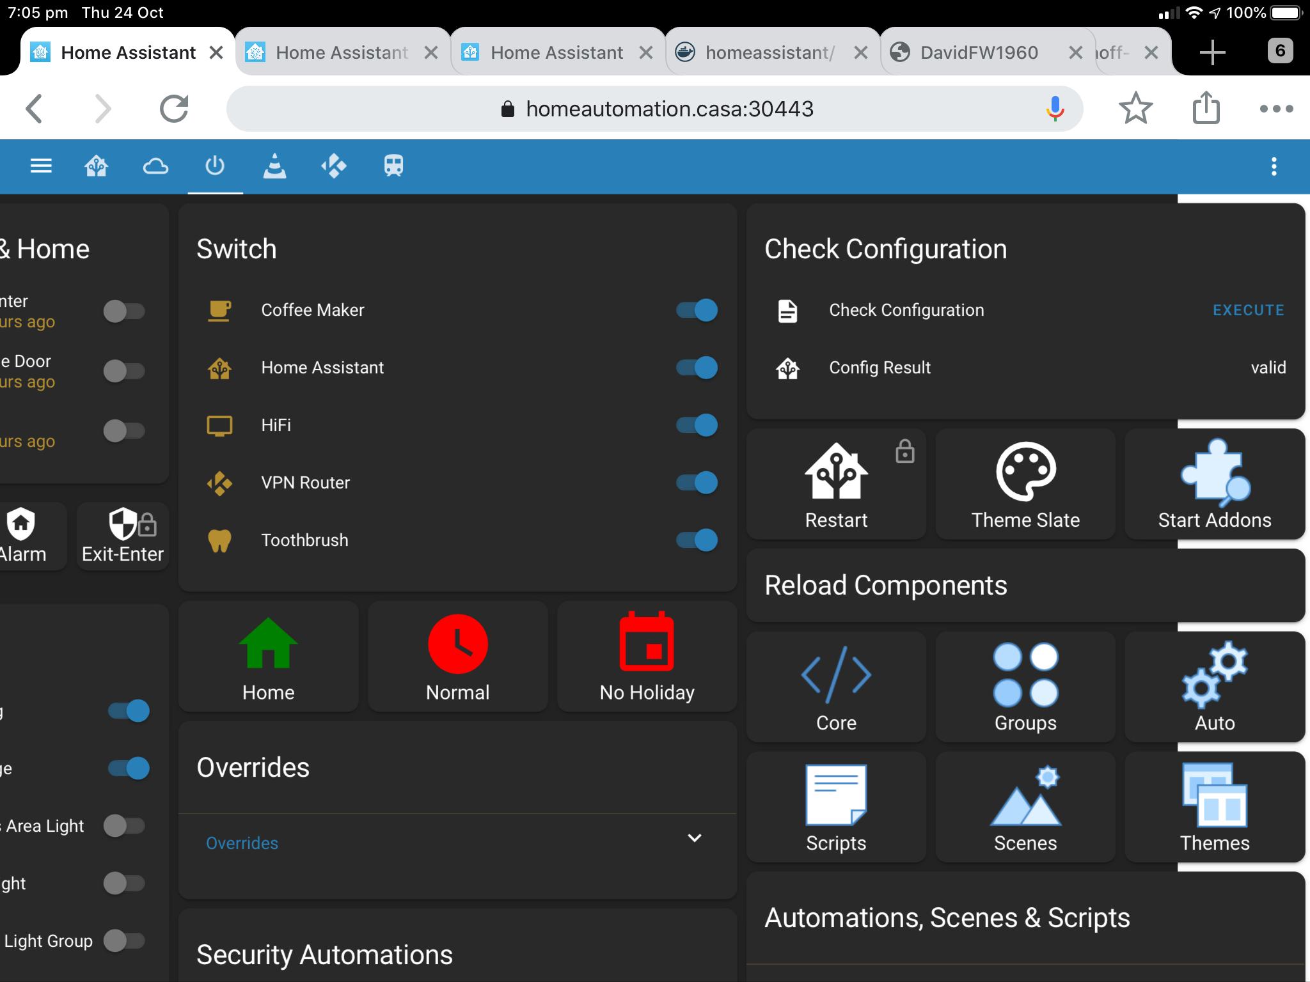Switch to the homeassistant Docker tab

(768, 52)
